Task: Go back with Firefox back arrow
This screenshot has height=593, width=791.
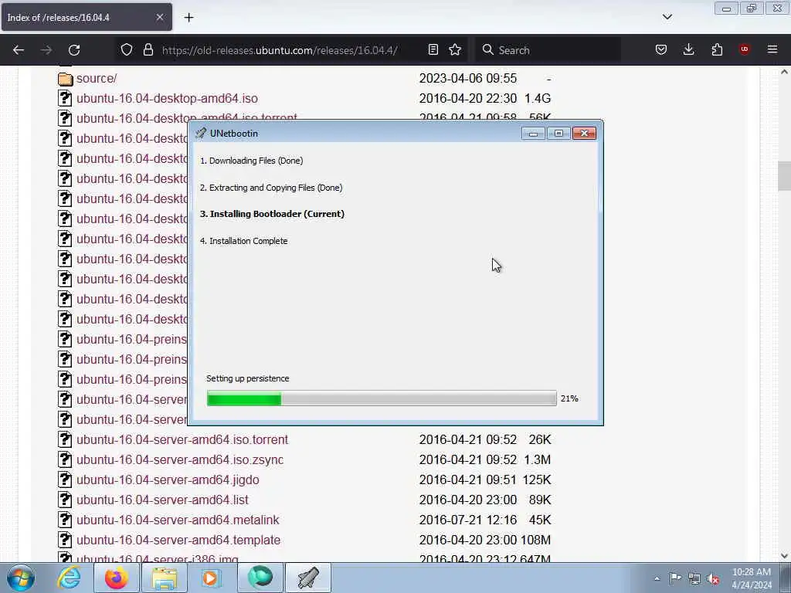Action: point(19,50)
